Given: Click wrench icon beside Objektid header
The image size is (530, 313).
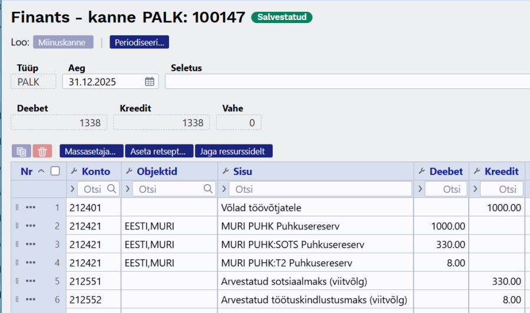Looking at the screenshot, I should (x=129, y=172).
